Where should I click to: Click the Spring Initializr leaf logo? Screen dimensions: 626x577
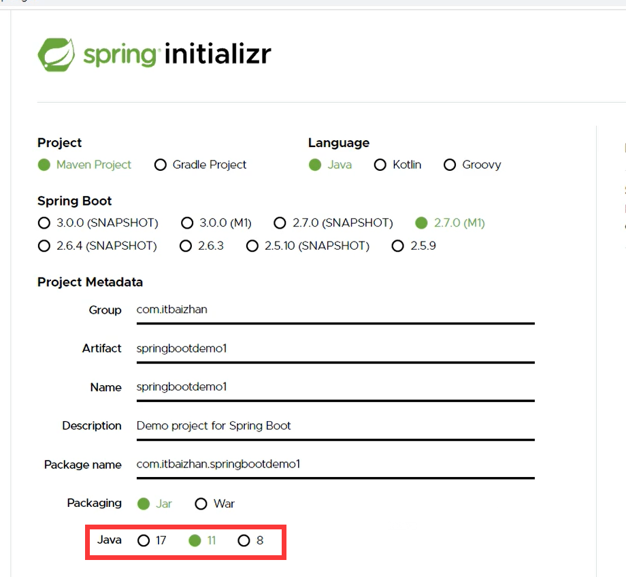(x=56, y=54)
